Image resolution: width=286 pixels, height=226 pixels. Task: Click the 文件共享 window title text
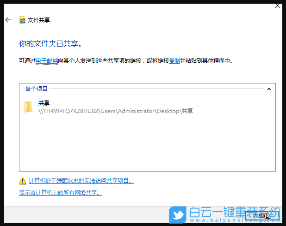click(39, 20)
